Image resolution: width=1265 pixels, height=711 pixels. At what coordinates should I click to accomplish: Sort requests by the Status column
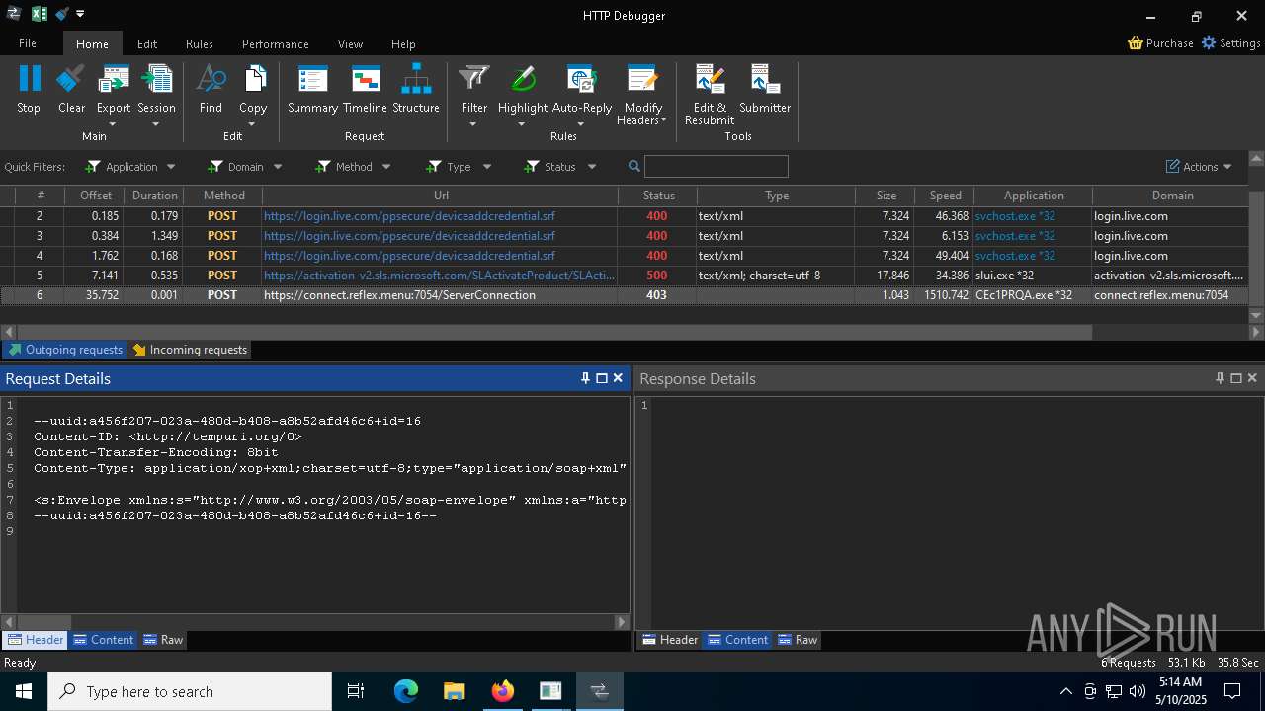pos(658,196)
